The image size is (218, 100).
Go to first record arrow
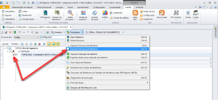[20, 32]
